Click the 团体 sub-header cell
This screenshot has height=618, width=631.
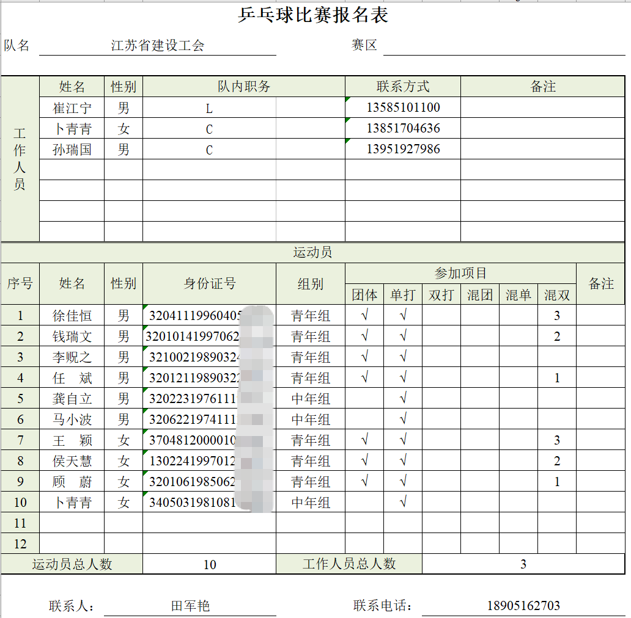coord(364,294)
